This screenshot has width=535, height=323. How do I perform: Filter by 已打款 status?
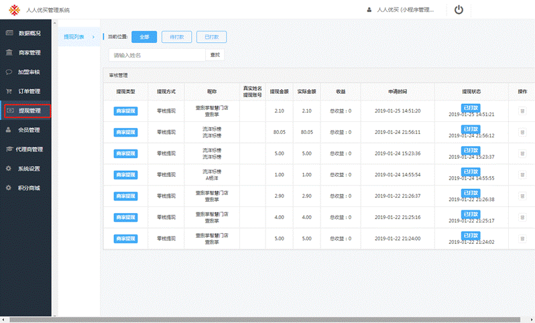click(x=212, y=37)
